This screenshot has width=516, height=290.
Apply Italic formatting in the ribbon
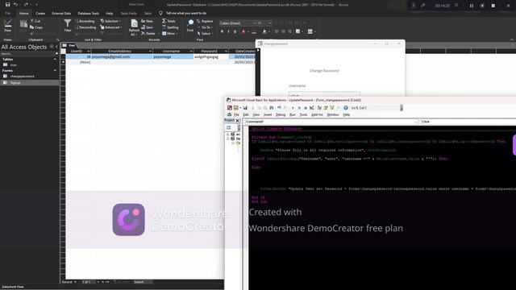coord(228,31)
